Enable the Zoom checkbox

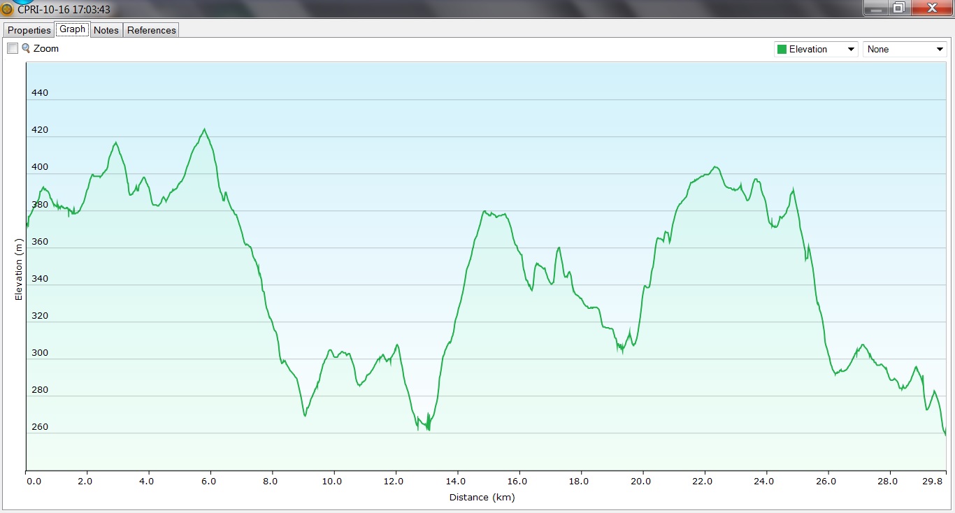coord(13,48)
